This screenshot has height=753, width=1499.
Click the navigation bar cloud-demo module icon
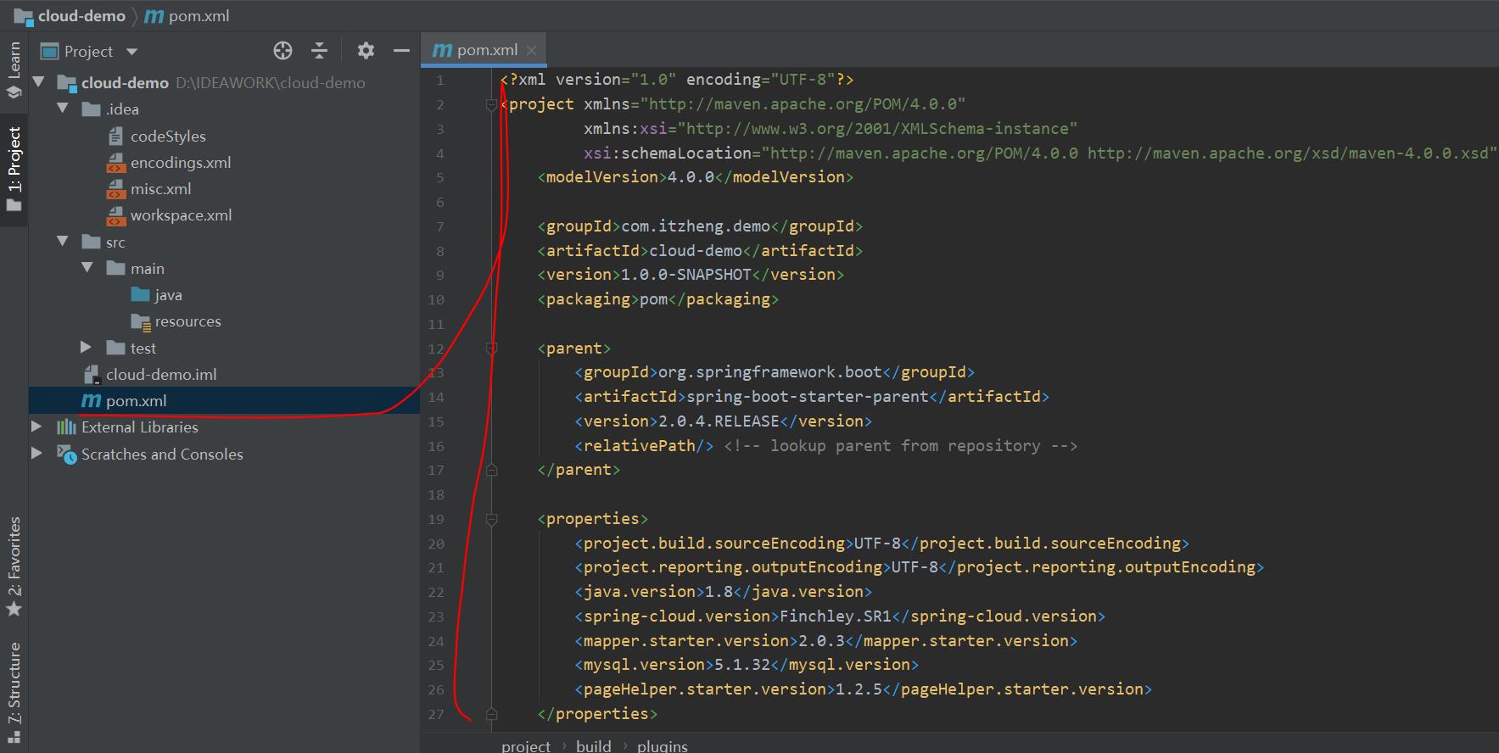pos(24,16)
